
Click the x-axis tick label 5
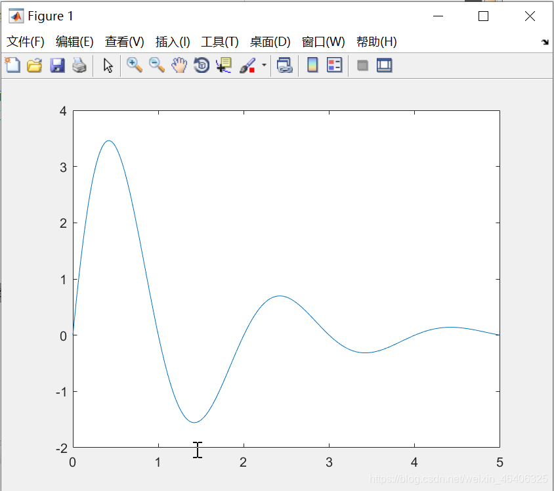(x=500, y=462)
